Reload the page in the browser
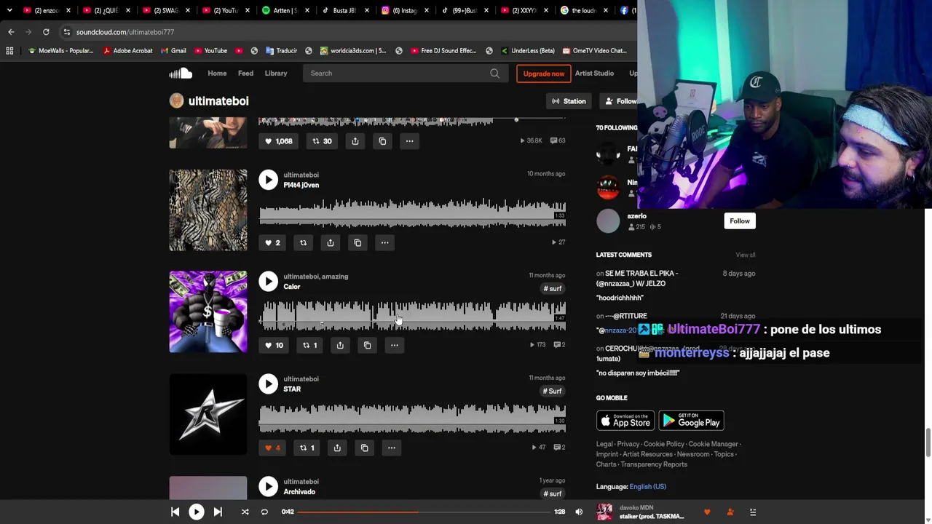 tap(46, 32)
